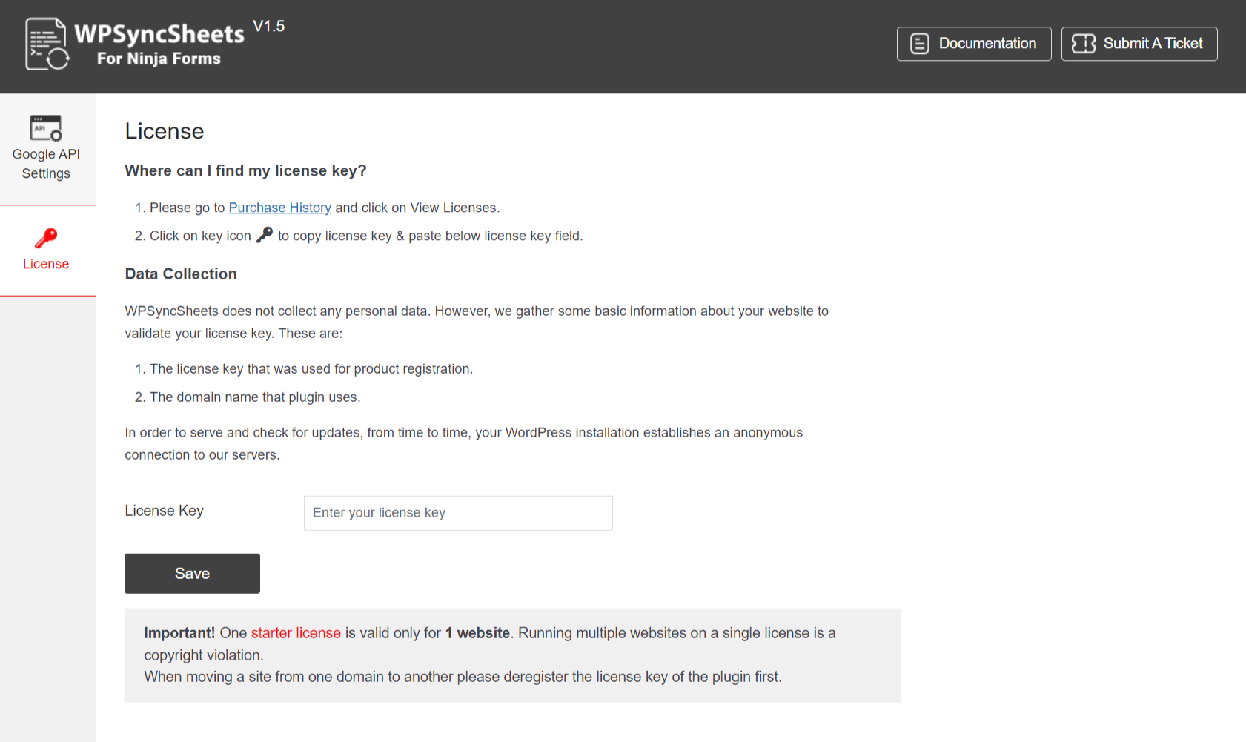Switch to the License tab label

[46, 264]
